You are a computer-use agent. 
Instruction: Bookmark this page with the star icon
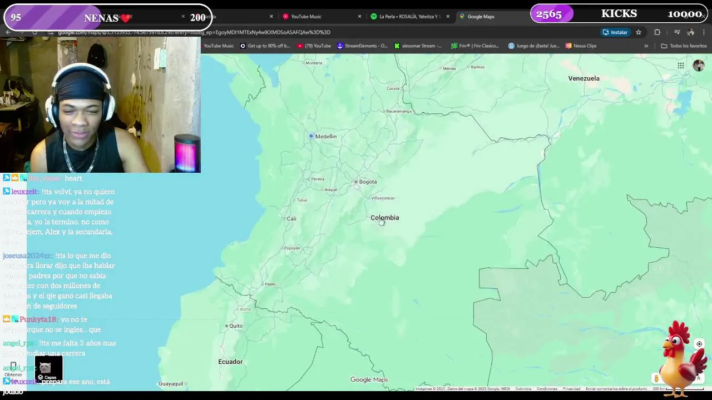[x=639, y=32]
